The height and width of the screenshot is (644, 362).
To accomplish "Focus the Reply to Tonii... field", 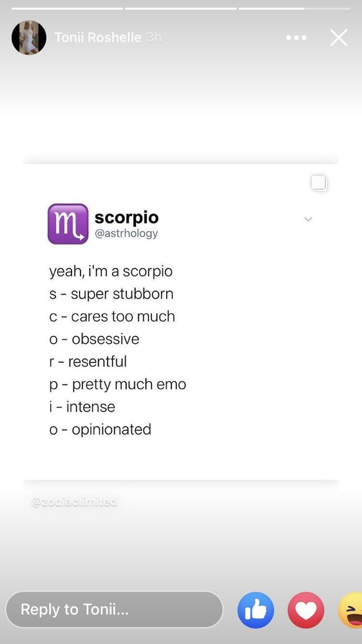I will tap(114, 609).
